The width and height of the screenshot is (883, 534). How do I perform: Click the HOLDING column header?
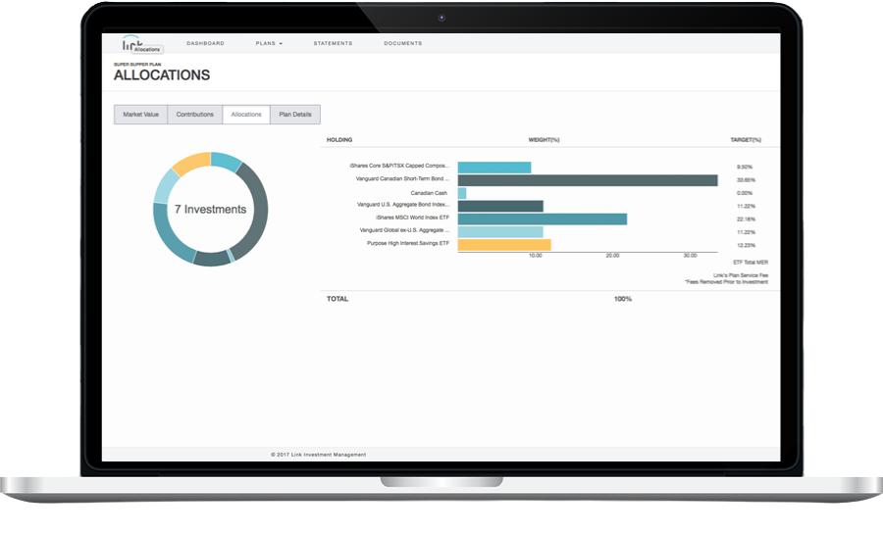pos(339,139)
